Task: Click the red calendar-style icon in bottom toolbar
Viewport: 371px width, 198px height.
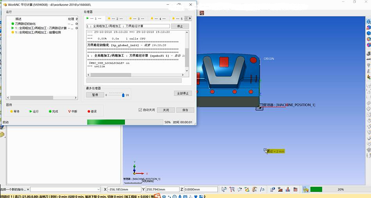Action: coord(296,189)
